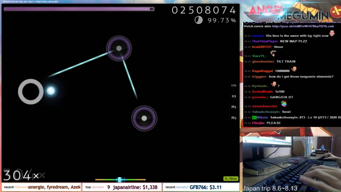341x192 pixels.
Task: Click the rainbow emote from missednamelel
Action: (284, 104)
